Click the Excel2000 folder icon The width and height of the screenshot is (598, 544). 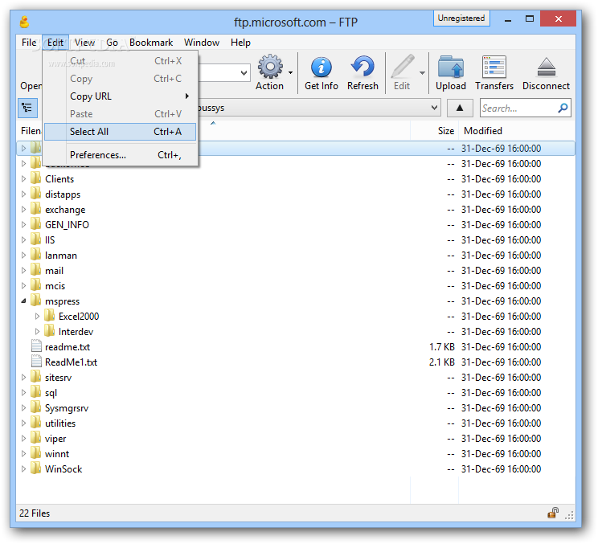50,316
